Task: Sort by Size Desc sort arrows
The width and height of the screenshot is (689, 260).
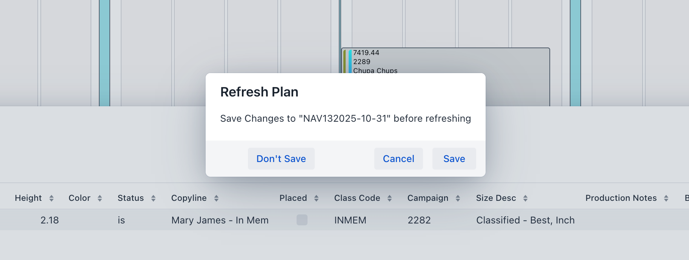Action: (525, 198)
